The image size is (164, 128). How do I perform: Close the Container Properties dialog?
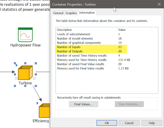(159, 4)
